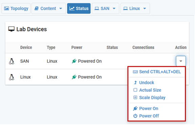This screenshot has height=125, width=195.
Task: Click the Lab Devices monitor icon
Action: tap(12, 29)
